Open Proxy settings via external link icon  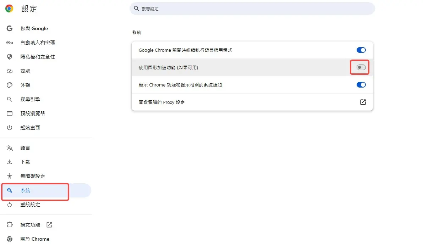[363, 102]
